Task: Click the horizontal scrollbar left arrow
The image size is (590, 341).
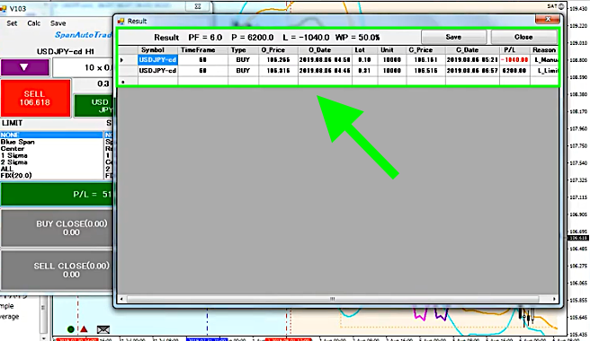Action: point(121,299)
